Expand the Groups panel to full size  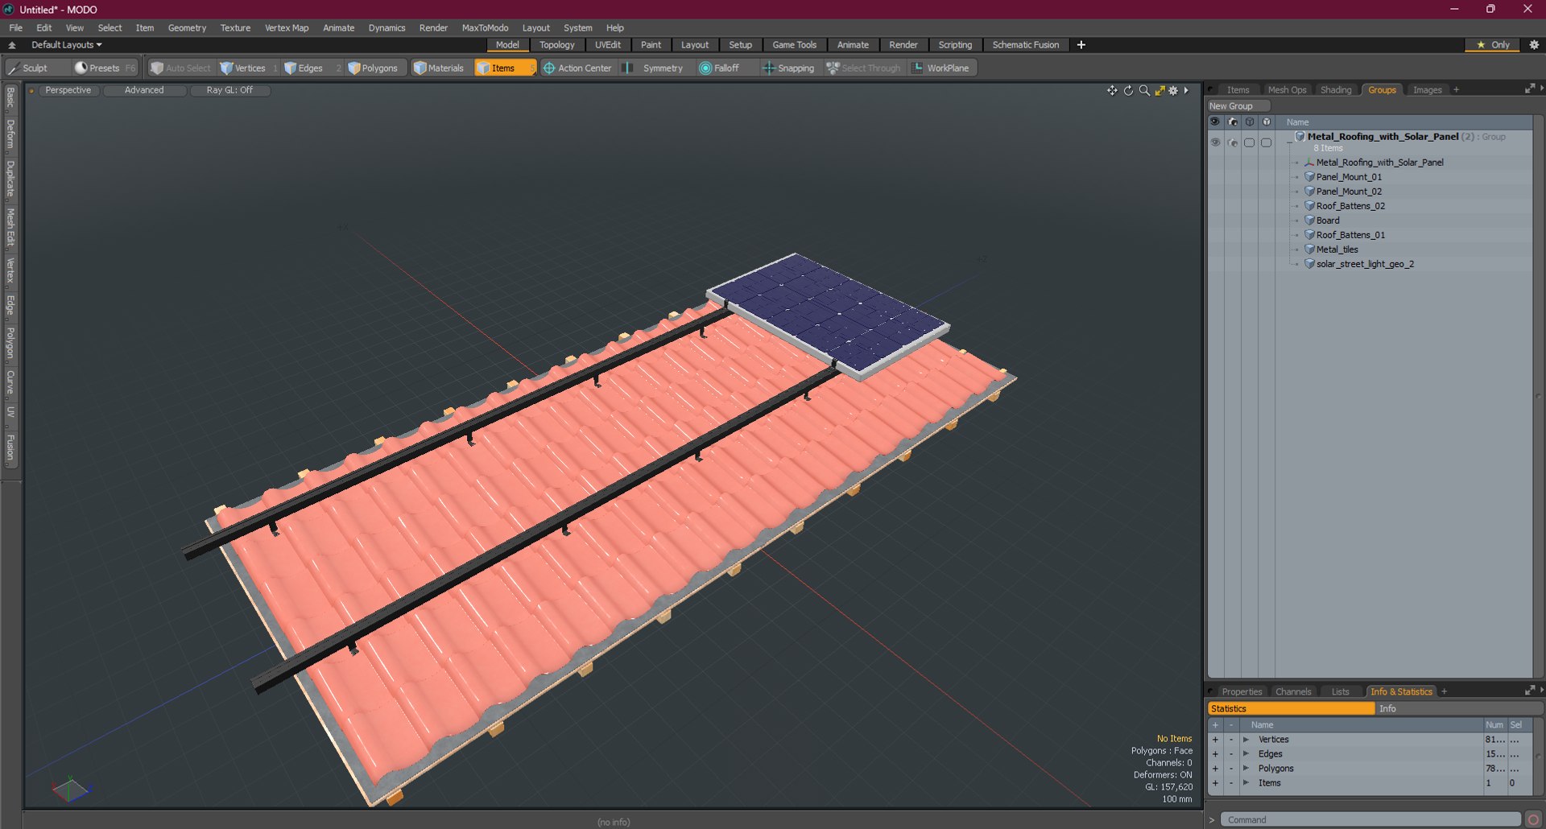[1529, 89]
